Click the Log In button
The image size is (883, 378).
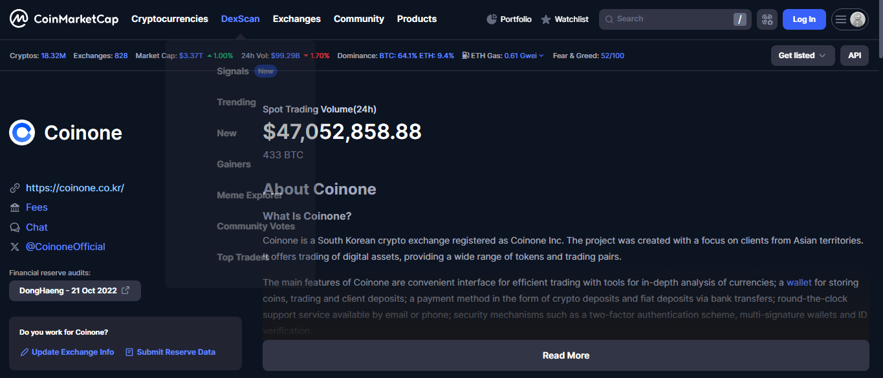click(x=804, y=19)
